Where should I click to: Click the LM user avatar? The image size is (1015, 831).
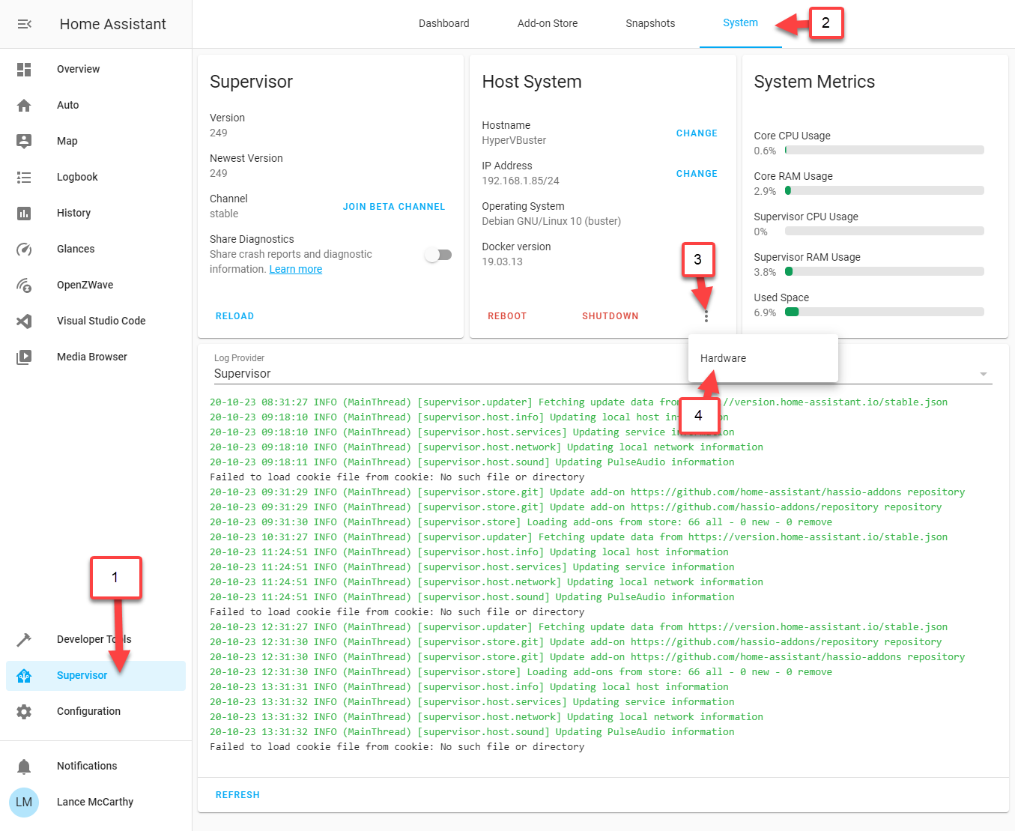[24, 803]
